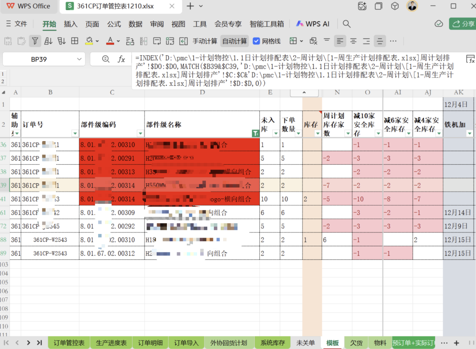Switch to the 公式 ribbon tab

click(114, 24)
